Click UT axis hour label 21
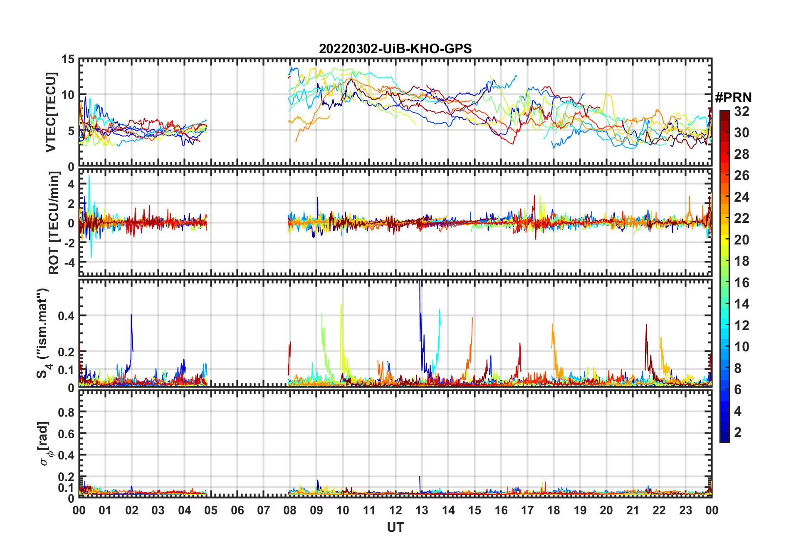Image resolution: width=791 pixels, height=553 pixels. (x=633, y=510)
